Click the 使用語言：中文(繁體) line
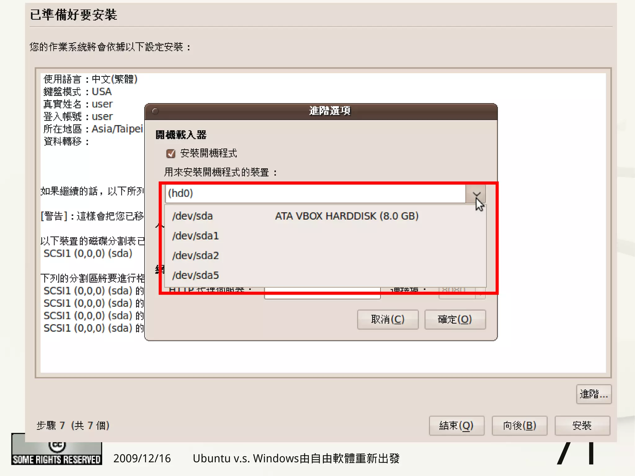The height and width of the screenshot is (476, 635). [90, 79]
